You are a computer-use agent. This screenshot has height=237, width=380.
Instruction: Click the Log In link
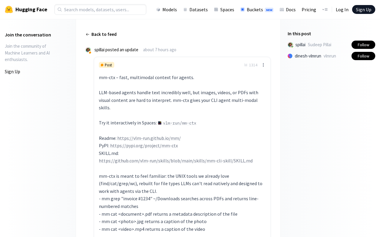(342, 9)
